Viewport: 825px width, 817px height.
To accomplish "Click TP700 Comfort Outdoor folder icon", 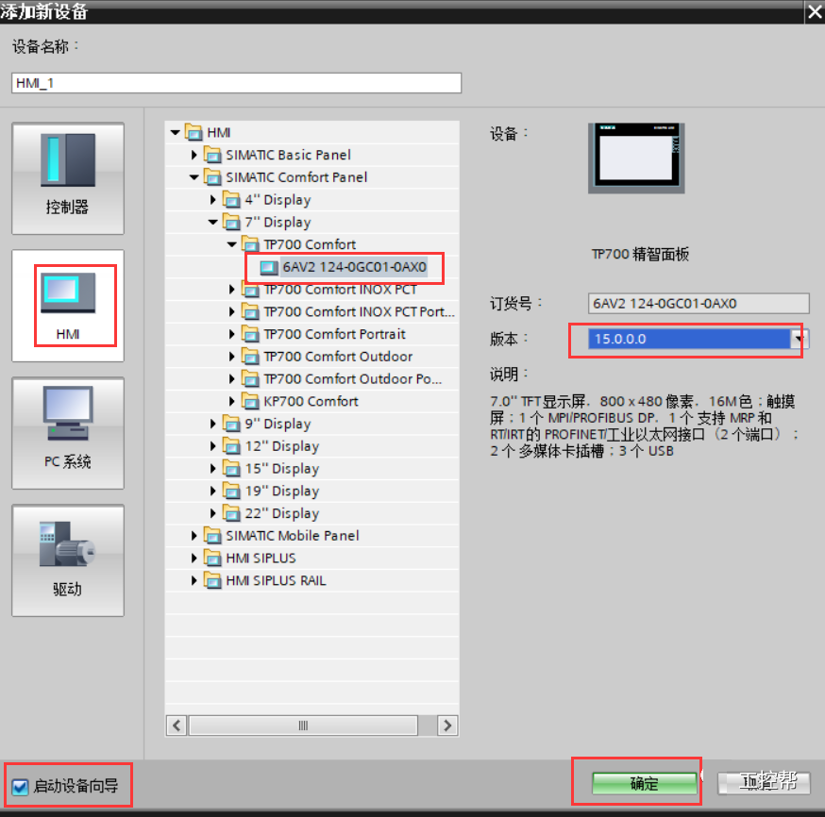I will [250, 357].
